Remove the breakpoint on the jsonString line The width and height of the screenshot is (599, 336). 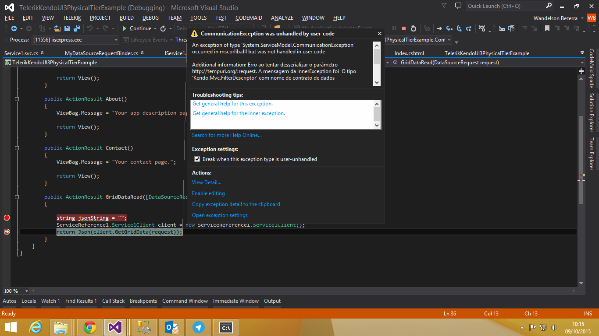pyautogui.click(x=7, y=218)
